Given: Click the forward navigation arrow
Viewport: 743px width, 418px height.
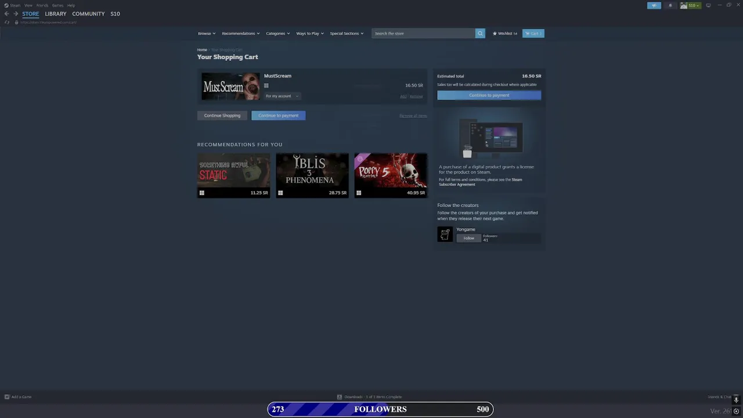Looking at the screenshot, I should (x=16, y=14).
